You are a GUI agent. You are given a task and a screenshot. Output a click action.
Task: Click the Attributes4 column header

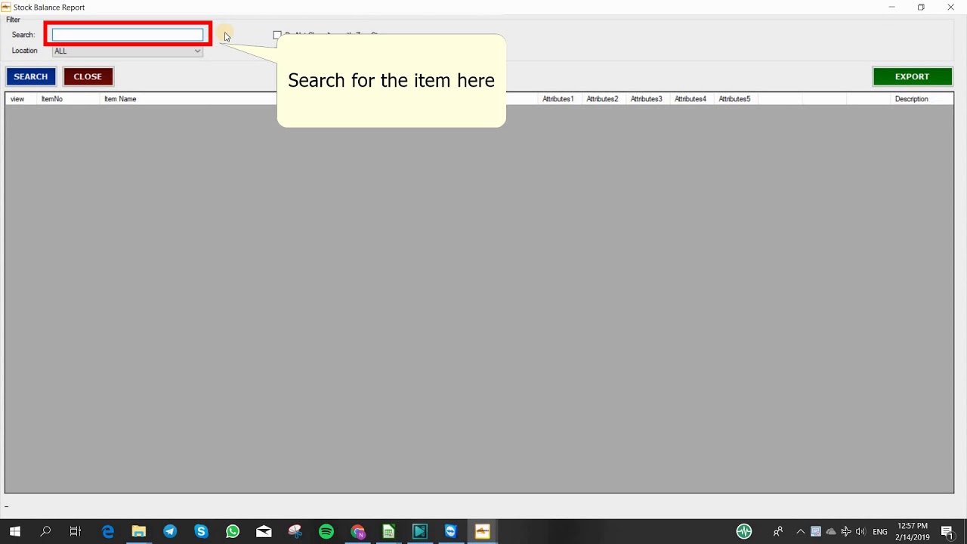click(690, 99)
